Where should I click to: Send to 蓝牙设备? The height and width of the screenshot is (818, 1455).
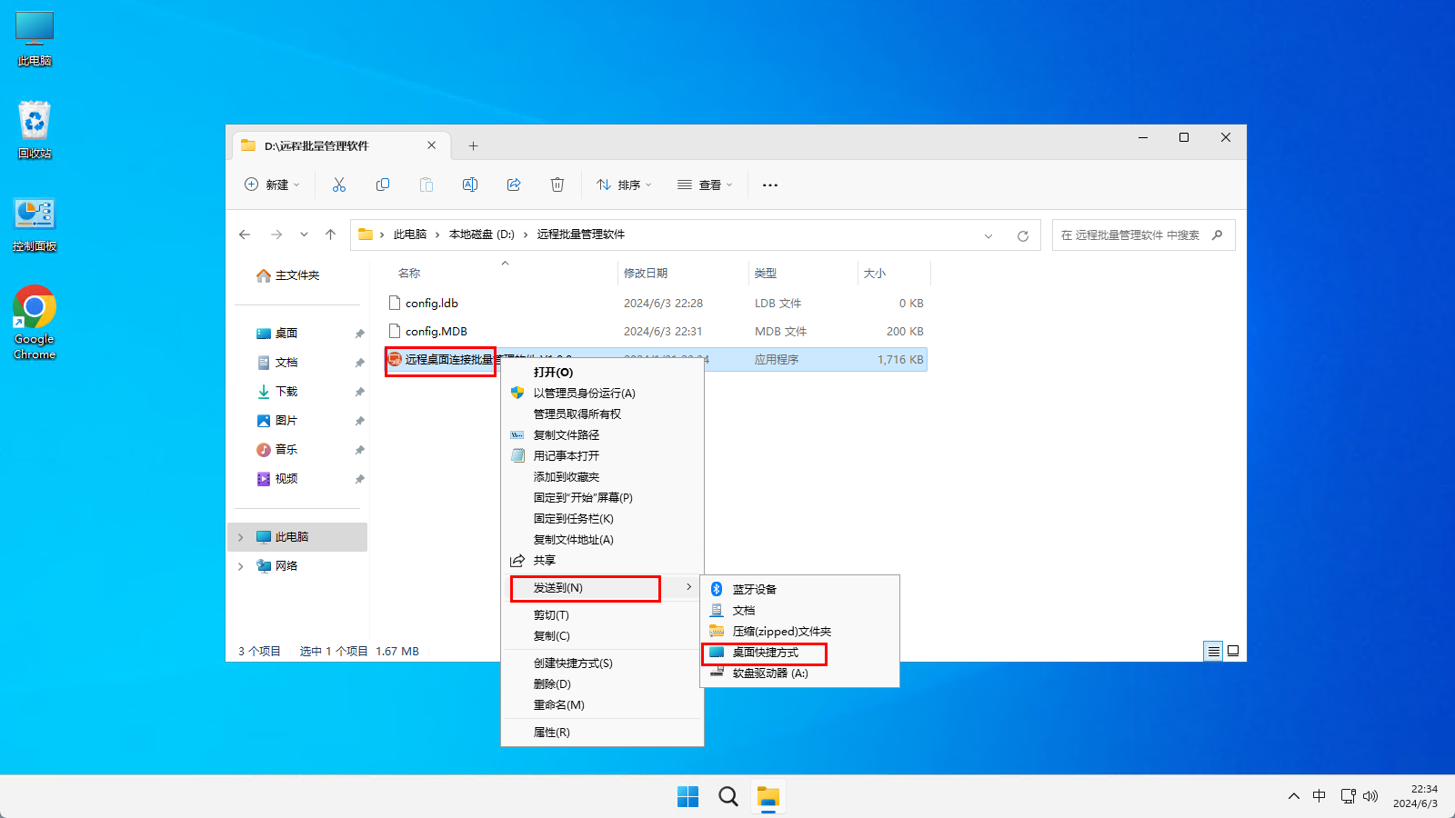tap(800, 590)
